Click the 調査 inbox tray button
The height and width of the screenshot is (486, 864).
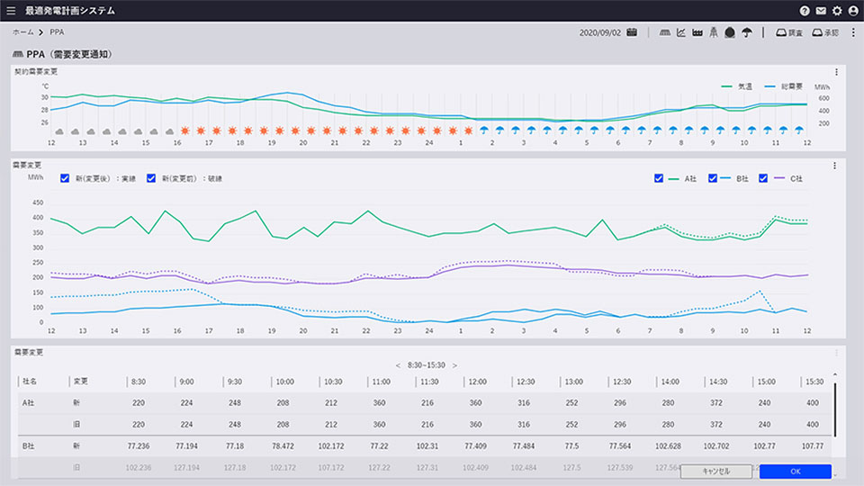pos(789,32)
